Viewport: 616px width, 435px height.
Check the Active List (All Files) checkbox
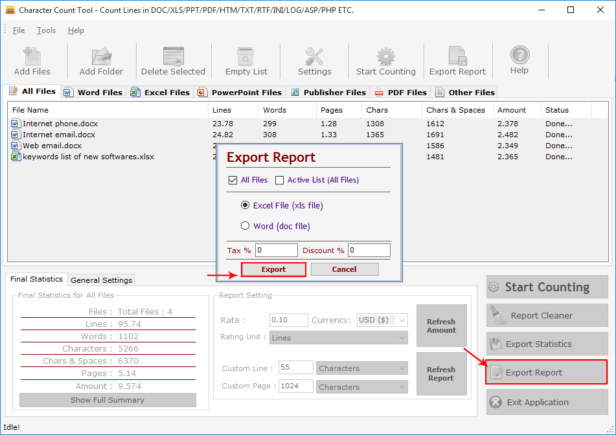[280, 180]
